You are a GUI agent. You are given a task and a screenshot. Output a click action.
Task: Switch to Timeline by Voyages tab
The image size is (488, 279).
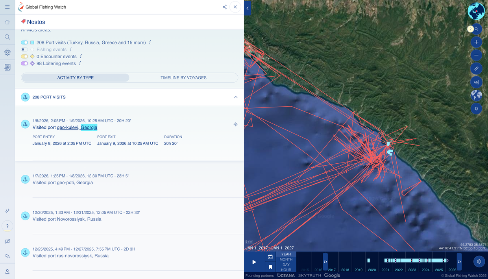(x=183, y=78)
